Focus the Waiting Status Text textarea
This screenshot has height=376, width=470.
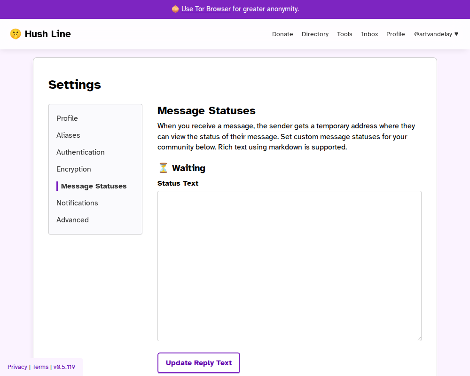[289, 266]
